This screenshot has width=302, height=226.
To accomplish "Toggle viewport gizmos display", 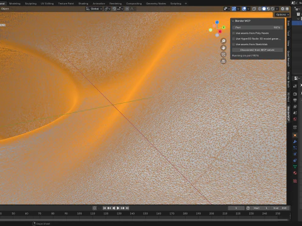I will [x=234, y=9].
